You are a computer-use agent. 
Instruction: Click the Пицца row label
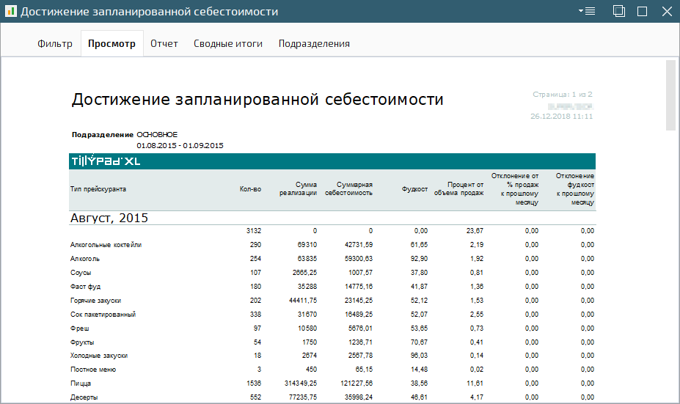pos(80,383)
